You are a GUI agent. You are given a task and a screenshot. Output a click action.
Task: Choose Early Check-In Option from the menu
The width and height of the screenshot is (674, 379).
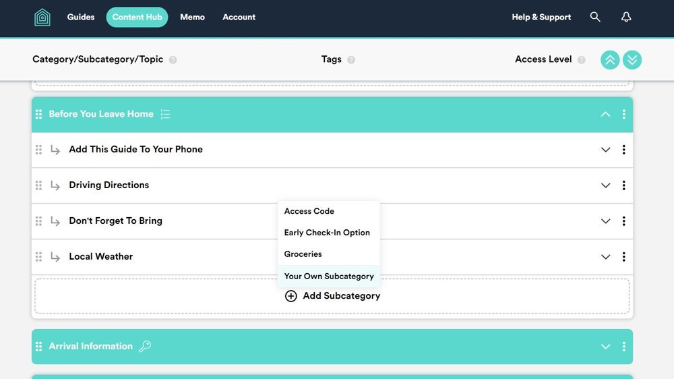(x=329, y=233)
